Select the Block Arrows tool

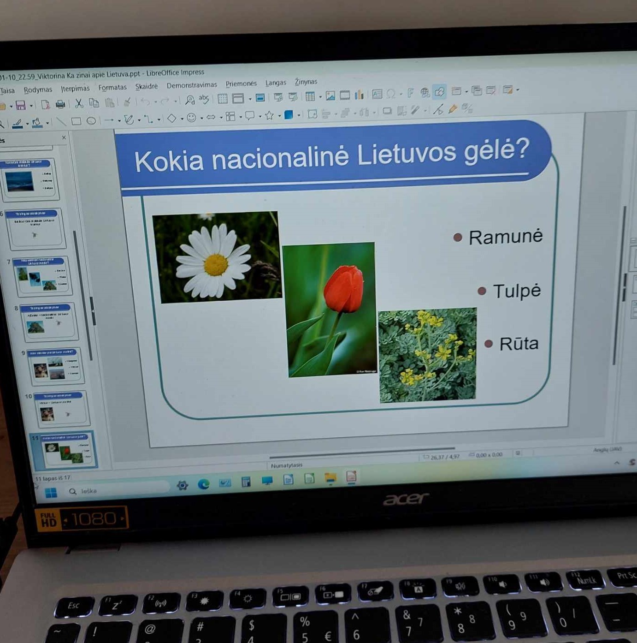coord(211,117)
